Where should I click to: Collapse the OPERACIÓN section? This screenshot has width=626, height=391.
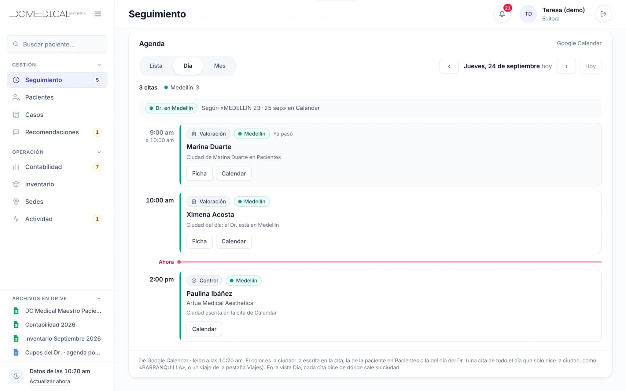99,152
